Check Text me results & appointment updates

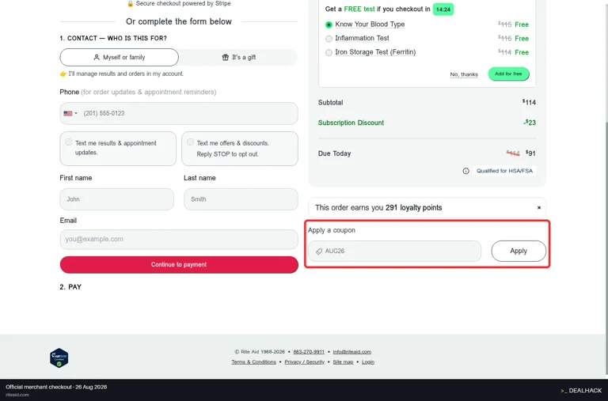[69, 142]
